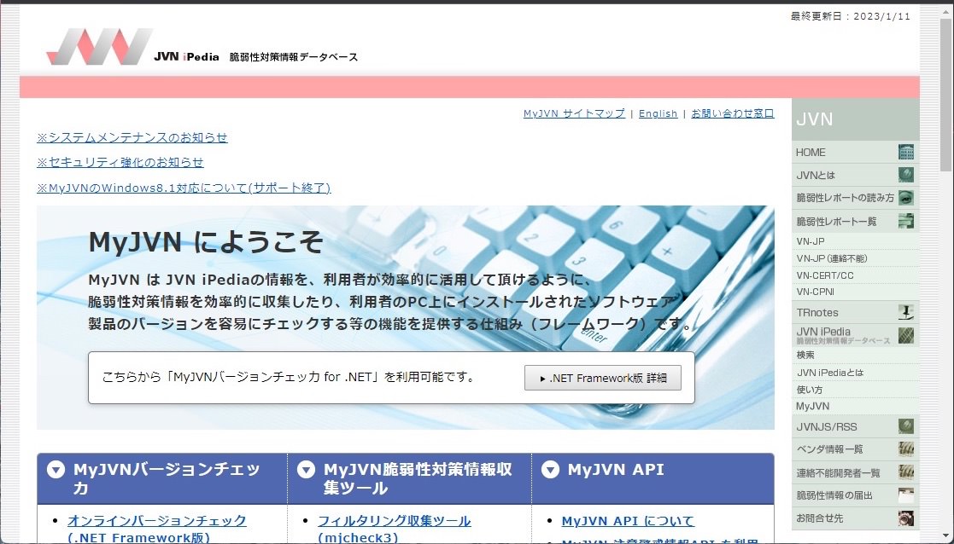The height and width of the screenshot is (544, 954).
Task: Expand the MyJVN API section arrow
Action: pyautogui.click(x=550, y=469)
